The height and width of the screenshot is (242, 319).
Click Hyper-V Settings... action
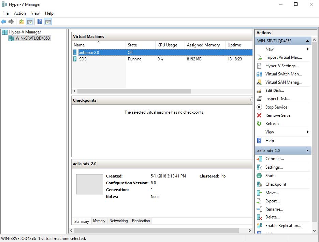pyautogui.click(x=282, y=66)
